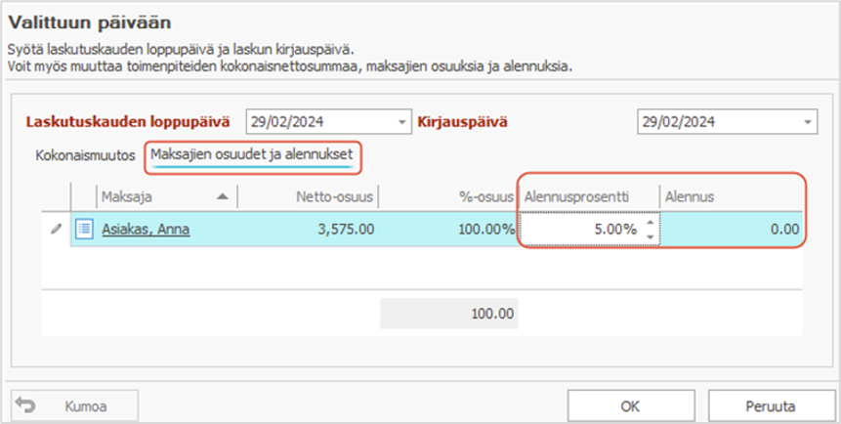Click the document icon beside Asiakas, Anna

pyautogui.click(x=85, y=230)
